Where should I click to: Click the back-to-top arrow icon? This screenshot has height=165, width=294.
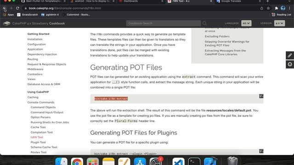click(290, 64)
